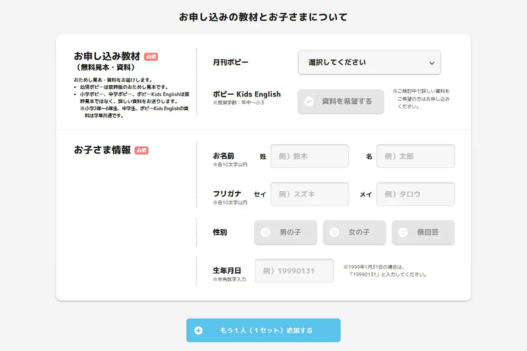The height and width of the screenshot is (351, 527).
Task: Click the 必須 badge beside お子さま情報
Action: click(x=141, y=150)
